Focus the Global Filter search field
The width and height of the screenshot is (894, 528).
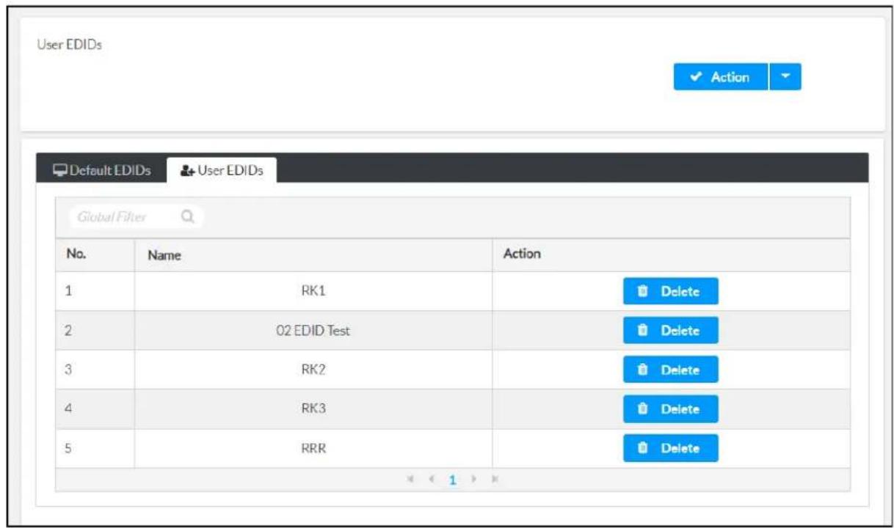pos(136,217)
